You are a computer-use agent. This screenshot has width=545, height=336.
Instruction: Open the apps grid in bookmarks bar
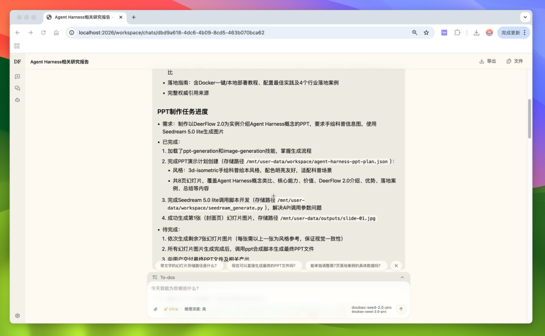(x=17, y=46)
